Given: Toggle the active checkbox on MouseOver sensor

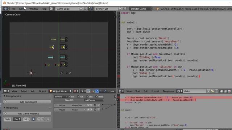Looking at the screenshot, I should (x=95, y=105).
